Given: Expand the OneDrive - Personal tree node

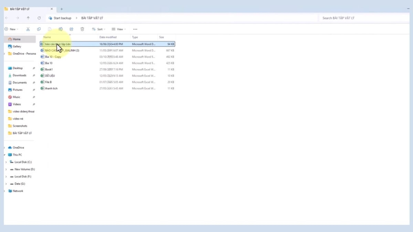Looking at the screenshot, I should 4,54.
